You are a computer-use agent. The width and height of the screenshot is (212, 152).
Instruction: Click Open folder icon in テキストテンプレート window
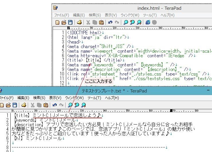point(8,105)
